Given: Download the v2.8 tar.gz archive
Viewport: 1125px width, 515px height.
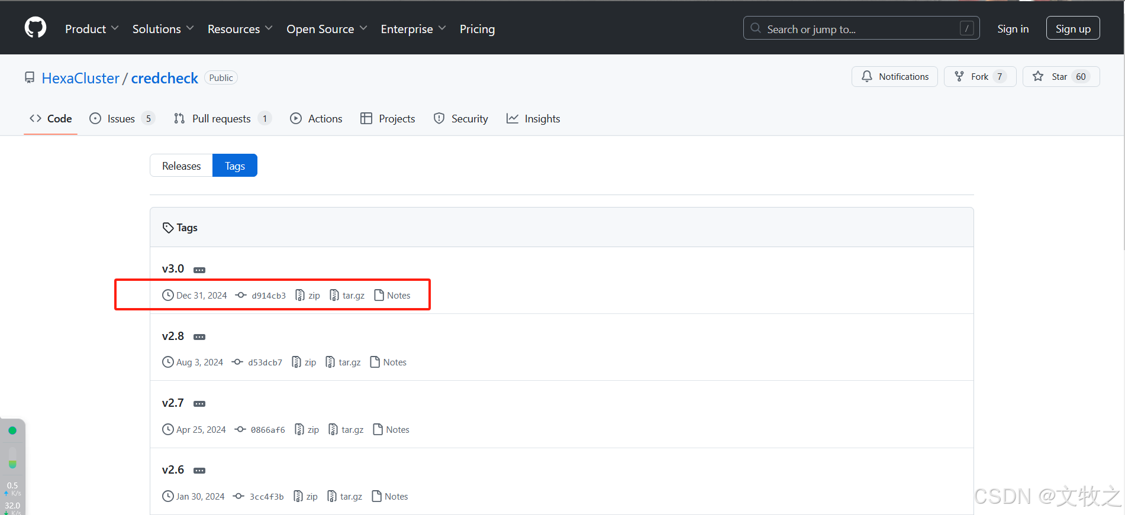Looking at the screenshot, I should point(343,362).
